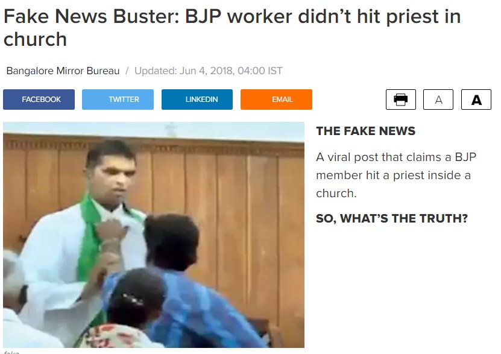501x354 pixels.
Task: Print the article using the printer icon
Action: 401,100
